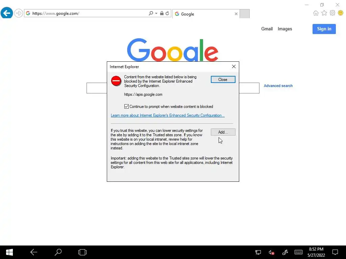Click the blocked URL https://apis.google.com text

[x=143, y=94]
